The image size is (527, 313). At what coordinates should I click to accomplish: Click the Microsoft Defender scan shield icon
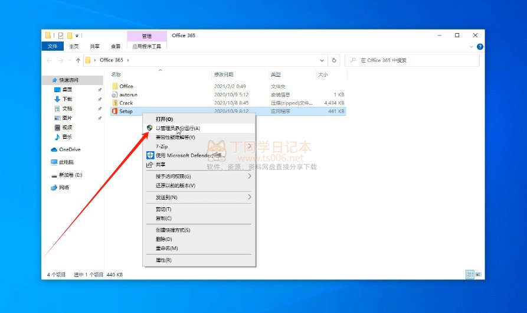point(150,155)
